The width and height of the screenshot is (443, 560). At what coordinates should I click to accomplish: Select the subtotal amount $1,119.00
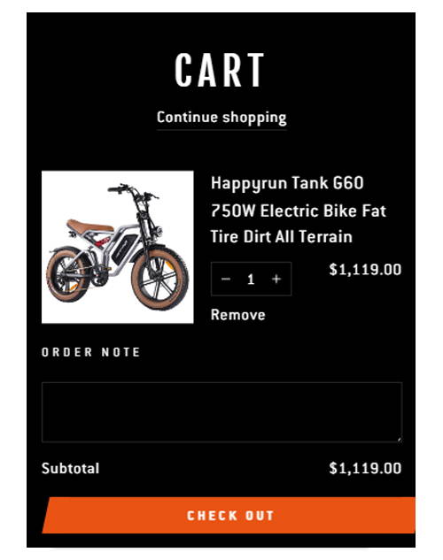pyautogui.click(x=365, y=468)
